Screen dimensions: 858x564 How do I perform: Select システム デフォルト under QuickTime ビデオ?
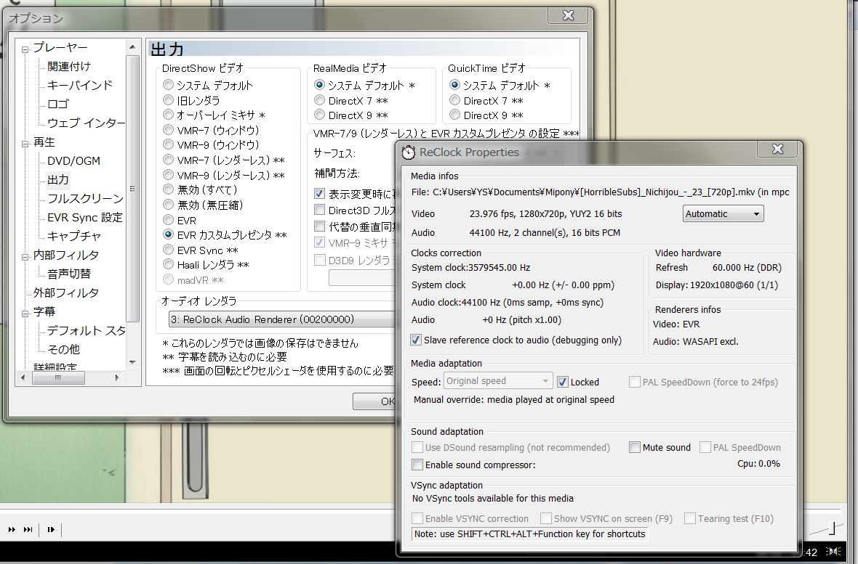click(x=454, y=85)
